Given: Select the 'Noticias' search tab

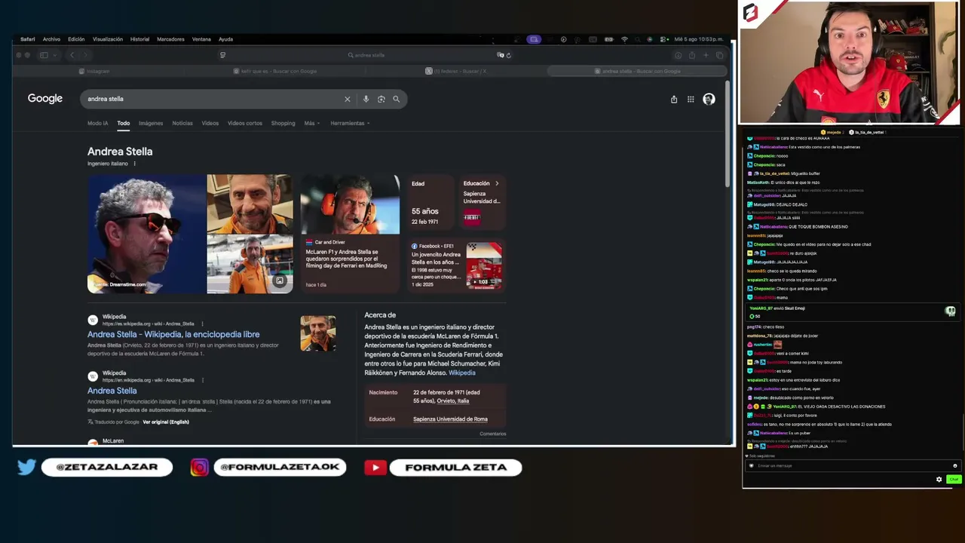Looking at the screenshot, I should [182, 123].
